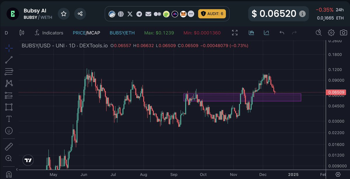Open the CoinGecko gecko icon link
350x179 pixels.
pyautogui.click(x=166, y=14)
